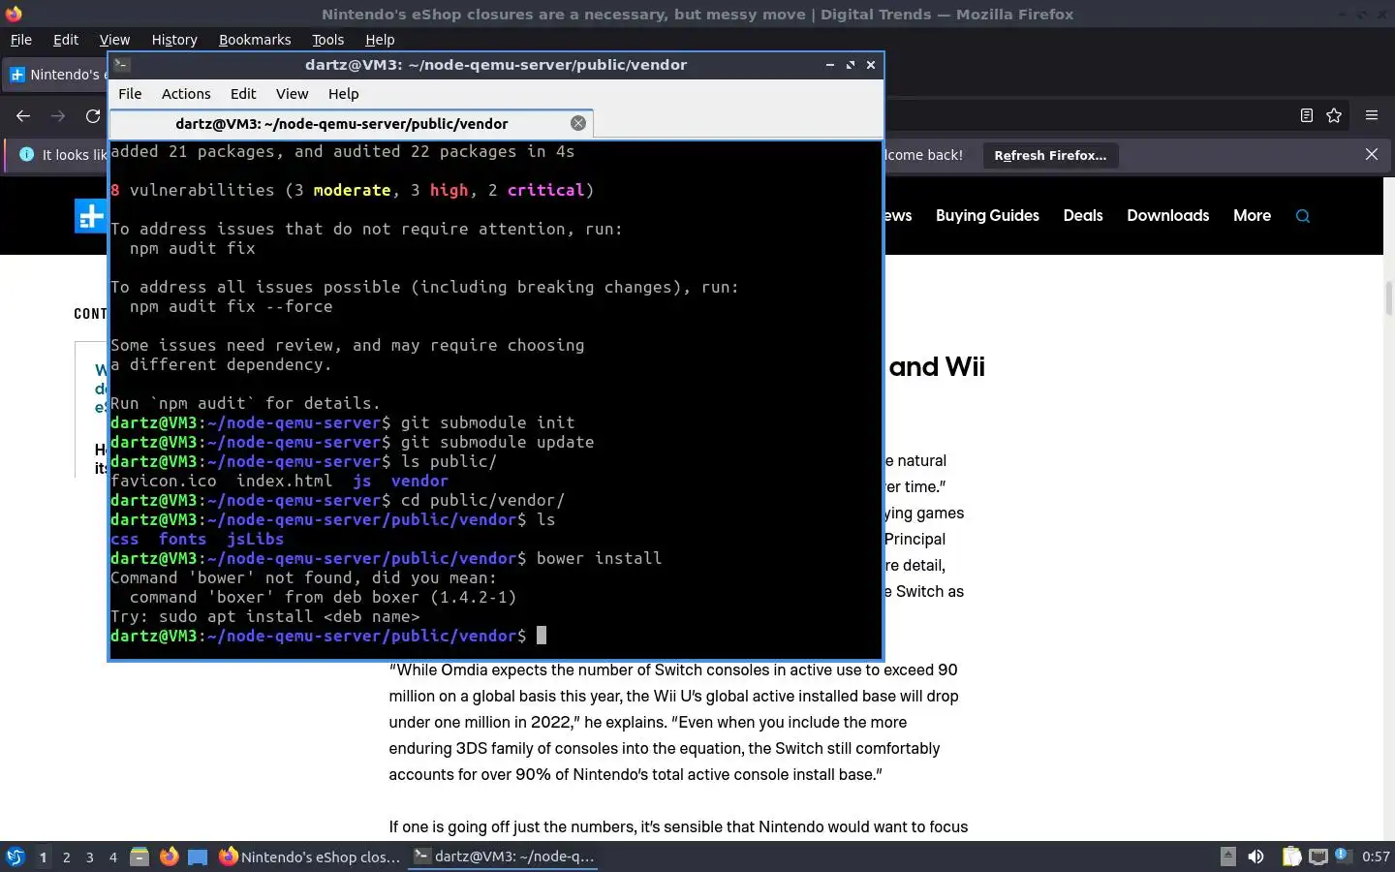Go back using Firefox's back arrow
Image resolution: width=1395 pixels, height=872 pixels.
click(23, 116)
